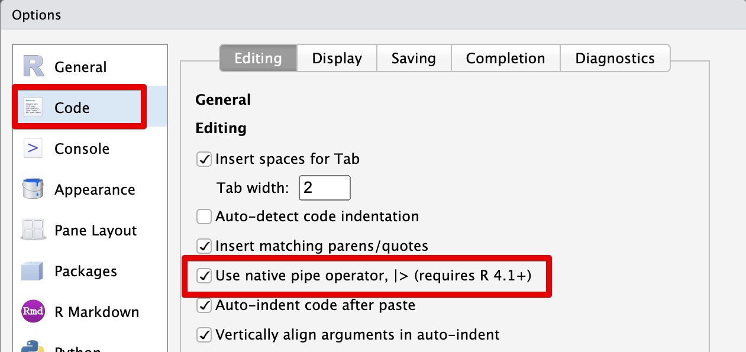Toggle Auto-indent code after paste
The height and width of the screenshot is (352, 746).
204,305
